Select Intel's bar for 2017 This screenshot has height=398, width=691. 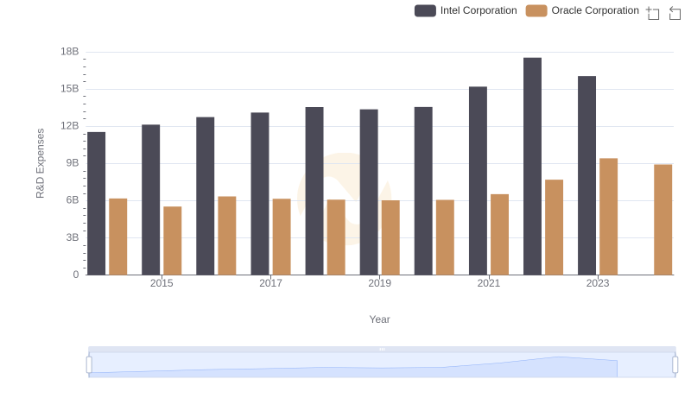pos(260,193)
